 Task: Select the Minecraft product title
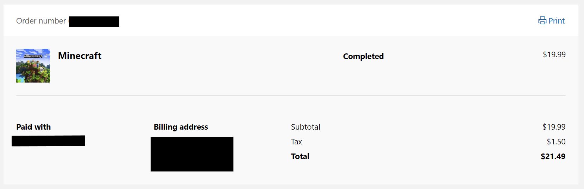click(x=80, y=56)
